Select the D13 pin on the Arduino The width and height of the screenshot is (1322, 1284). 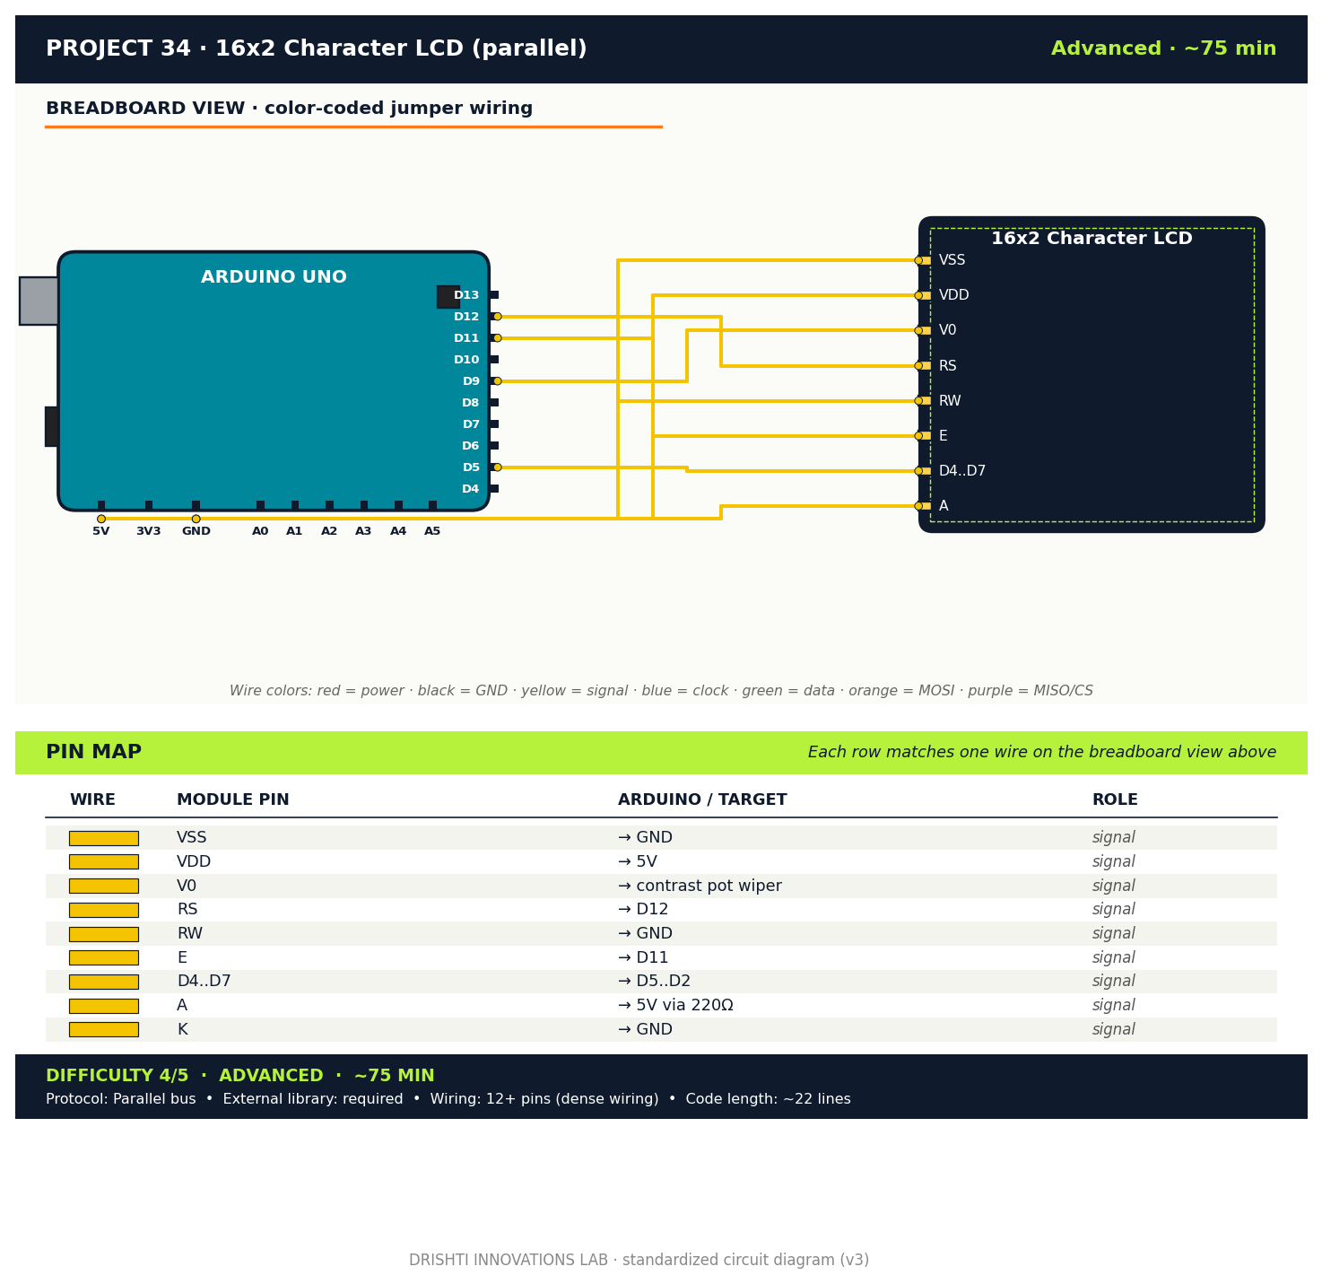click(x=468, y=294)
